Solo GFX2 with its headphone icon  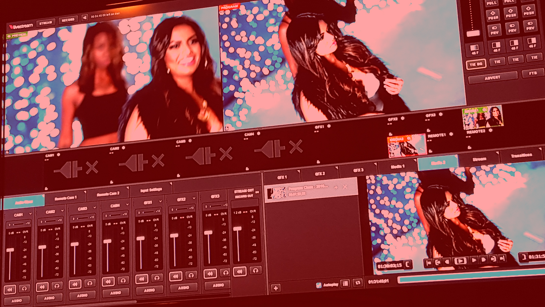191,275
